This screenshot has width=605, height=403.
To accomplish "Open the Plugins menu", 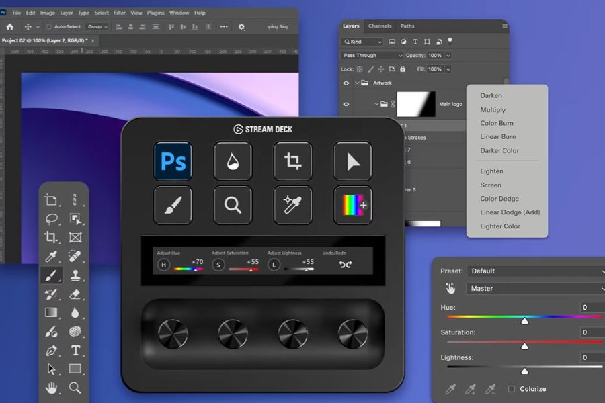I will click(x=155, y=13).
